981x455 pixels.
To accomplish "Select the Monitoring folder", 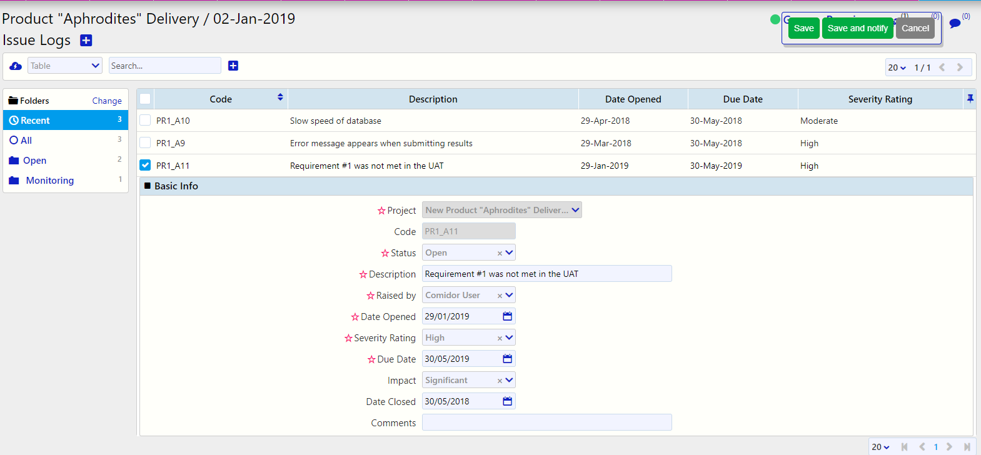I will [x=49, y=181].
